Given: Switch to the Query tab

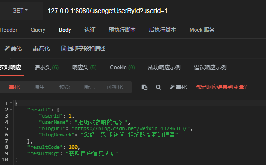Looking at the screenshot, I should [x=38, y=30].
